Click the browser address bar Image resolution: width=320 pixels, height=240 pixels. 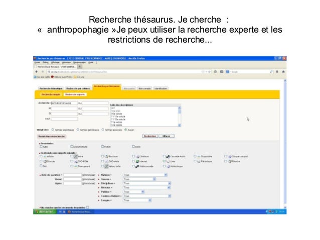128,72
